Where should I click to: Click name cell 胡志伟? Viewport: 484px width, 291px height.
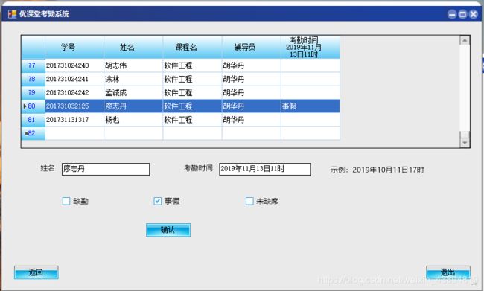[x=133, y=65]
